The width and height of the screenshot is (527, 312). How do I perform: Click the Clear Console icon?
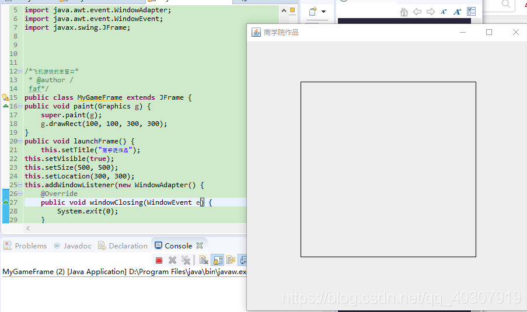point(204,260)
